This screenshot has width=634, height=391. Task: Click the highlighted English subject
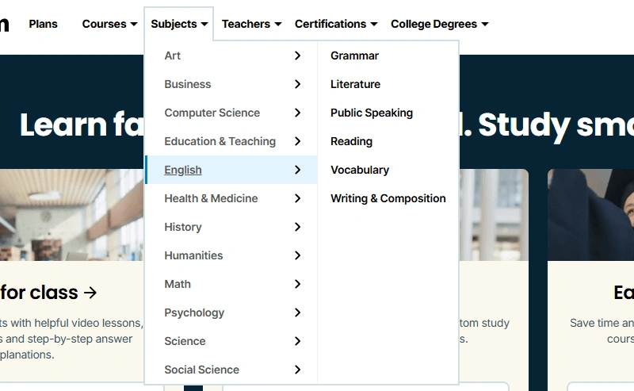click(183, 170)
